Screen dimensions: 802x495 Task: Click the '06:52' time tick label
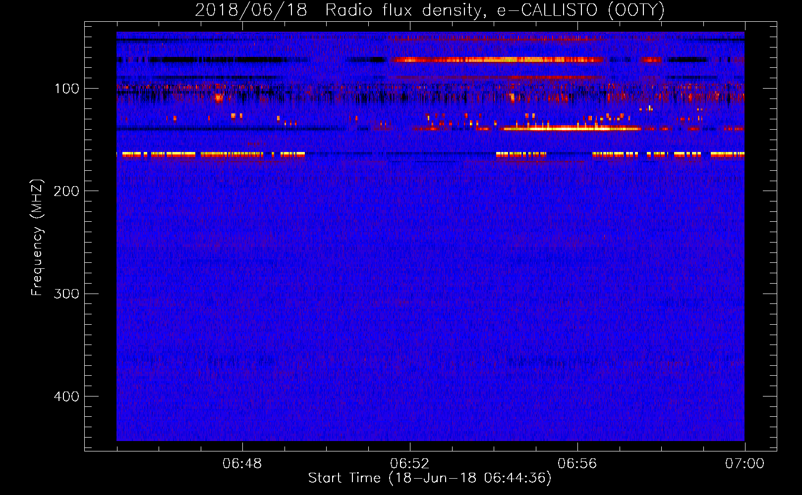410,464
